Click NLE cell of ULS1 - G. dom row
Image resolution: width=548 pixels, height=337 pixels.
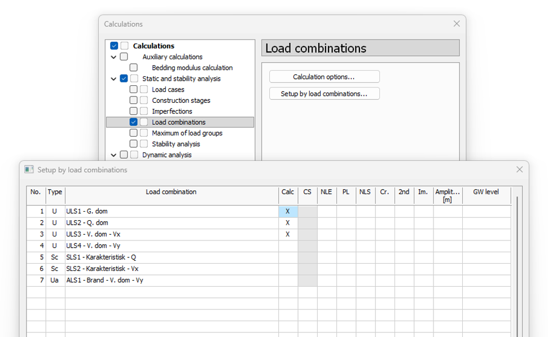327,211
